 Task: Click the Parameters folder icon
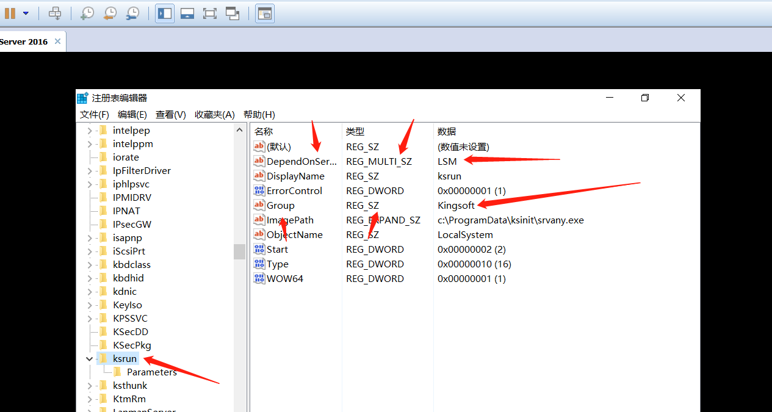[117, 372]
